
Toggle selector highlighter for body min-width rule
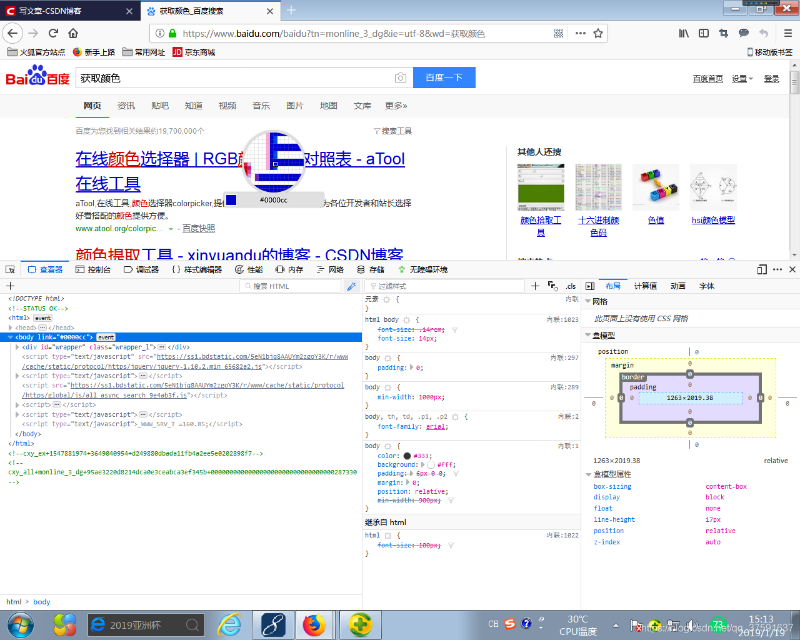[x=387, y=387]
